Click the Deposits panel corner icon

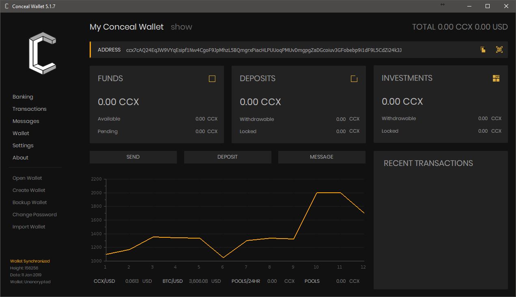[x=354, y=79]
